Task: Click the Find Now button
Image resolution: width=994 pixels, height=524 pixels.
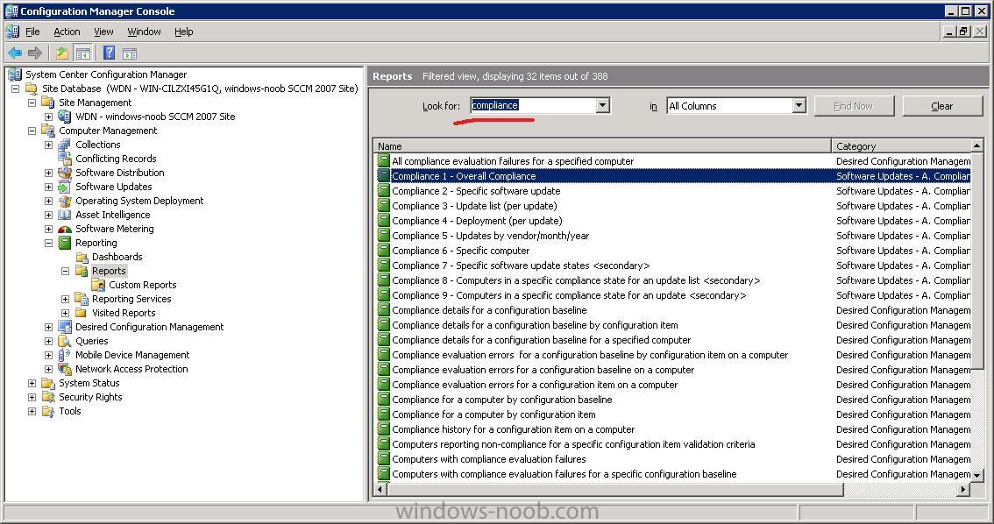Action: 854,106
